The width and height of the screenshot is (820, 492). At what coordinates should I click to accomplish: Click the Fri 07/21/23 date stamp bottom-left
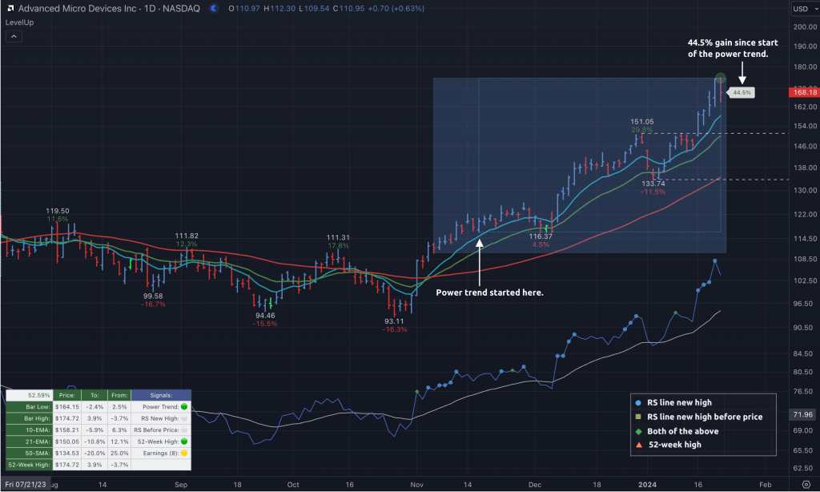pyautogui.click(x=25, y=485)
